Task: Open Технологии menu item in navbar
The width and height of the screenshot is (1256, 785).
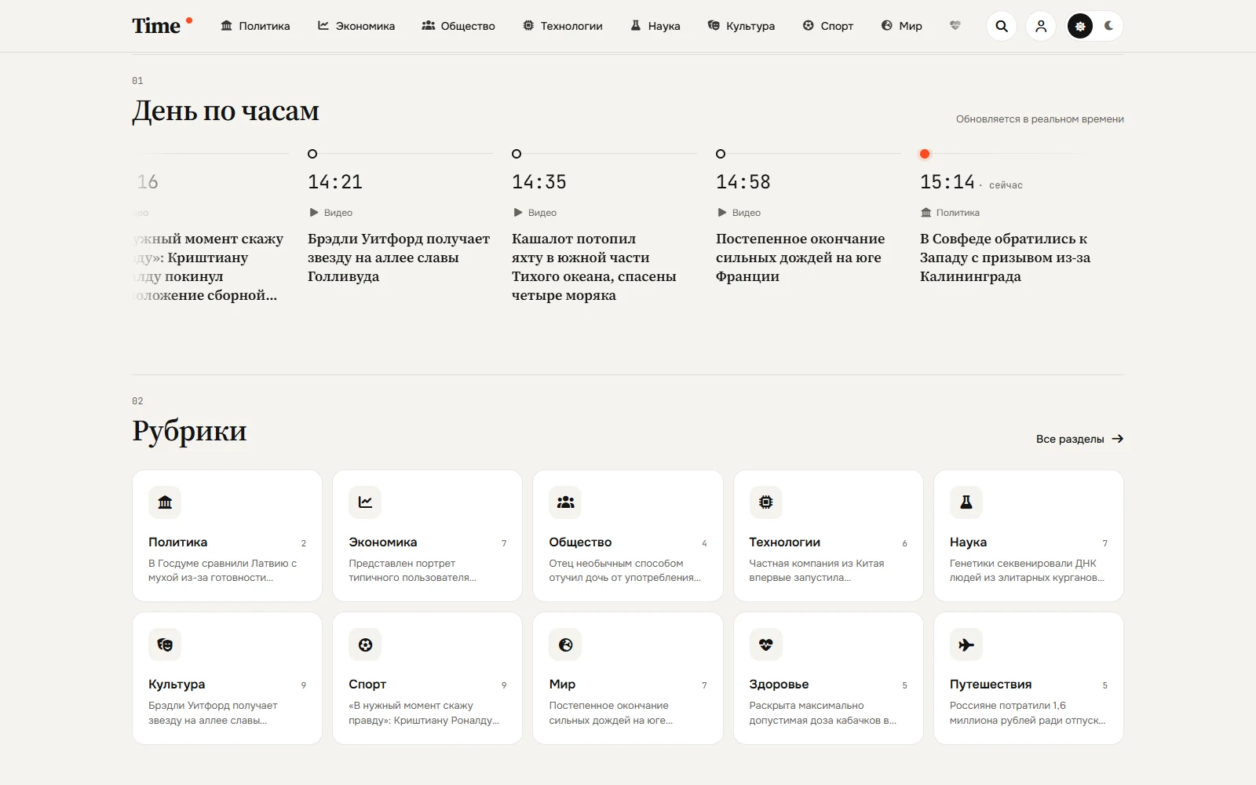Action: tap(563, 26)
